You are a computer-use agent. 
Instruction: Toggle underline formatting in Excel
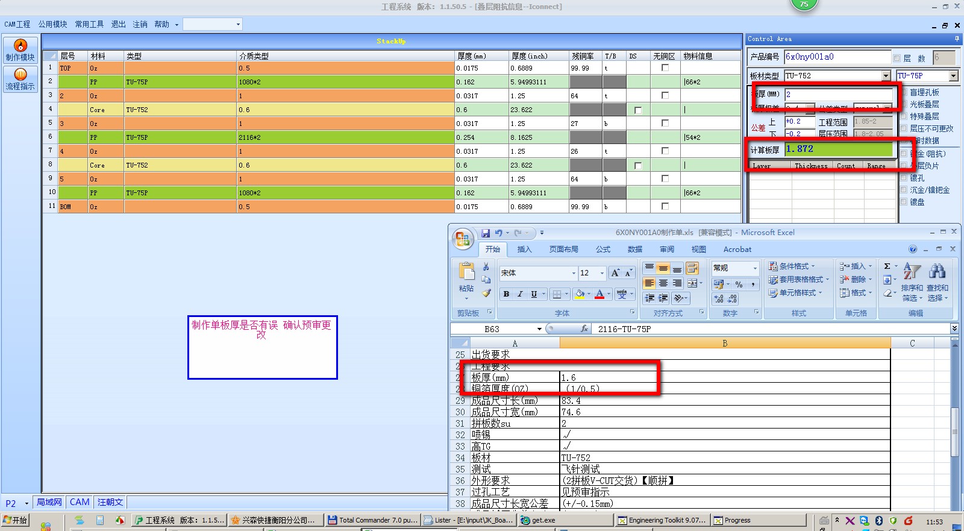[534, 294]
